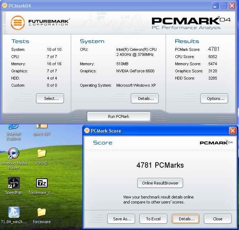Open the CPU-Z folder
This screenshot has width=239, height=230.
coord(42,157)
